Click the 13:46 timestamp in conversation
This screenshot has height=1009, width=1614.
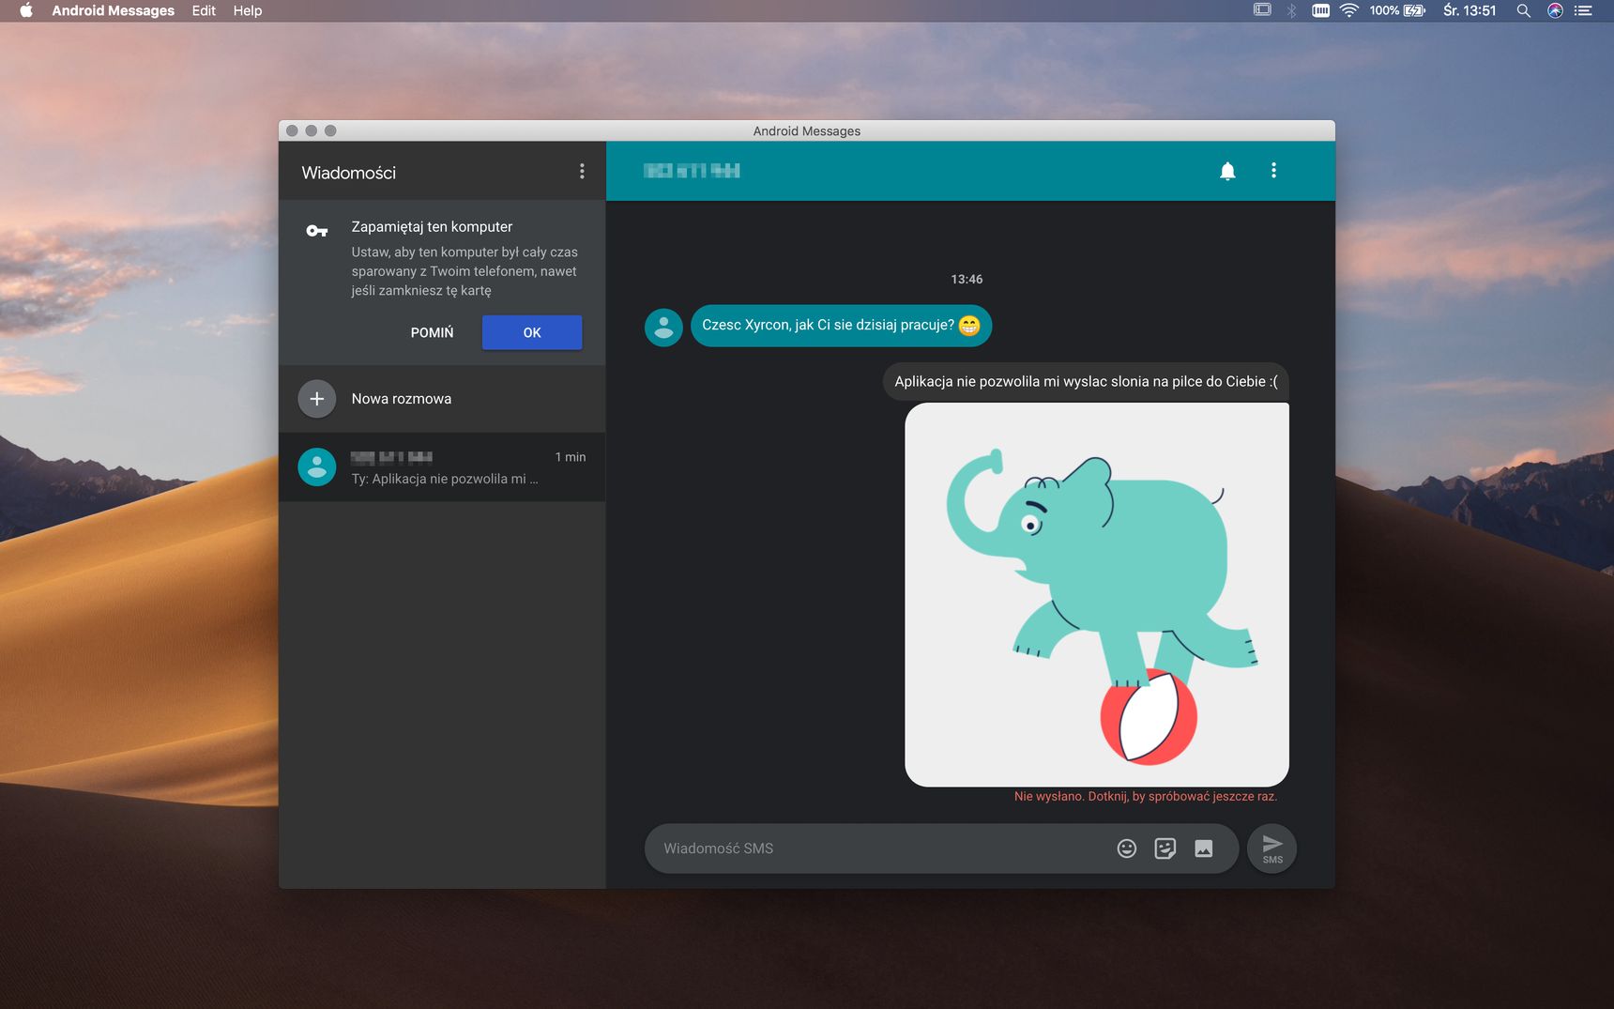click(967, 279)
